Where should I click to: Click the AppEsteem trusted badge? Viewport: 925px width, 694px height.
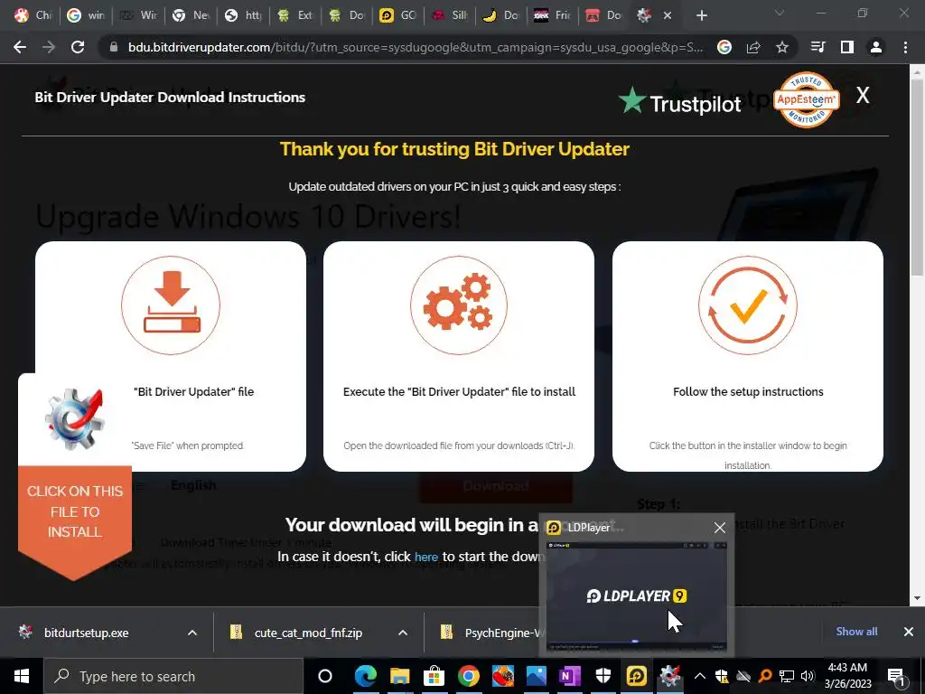[806, 99]
